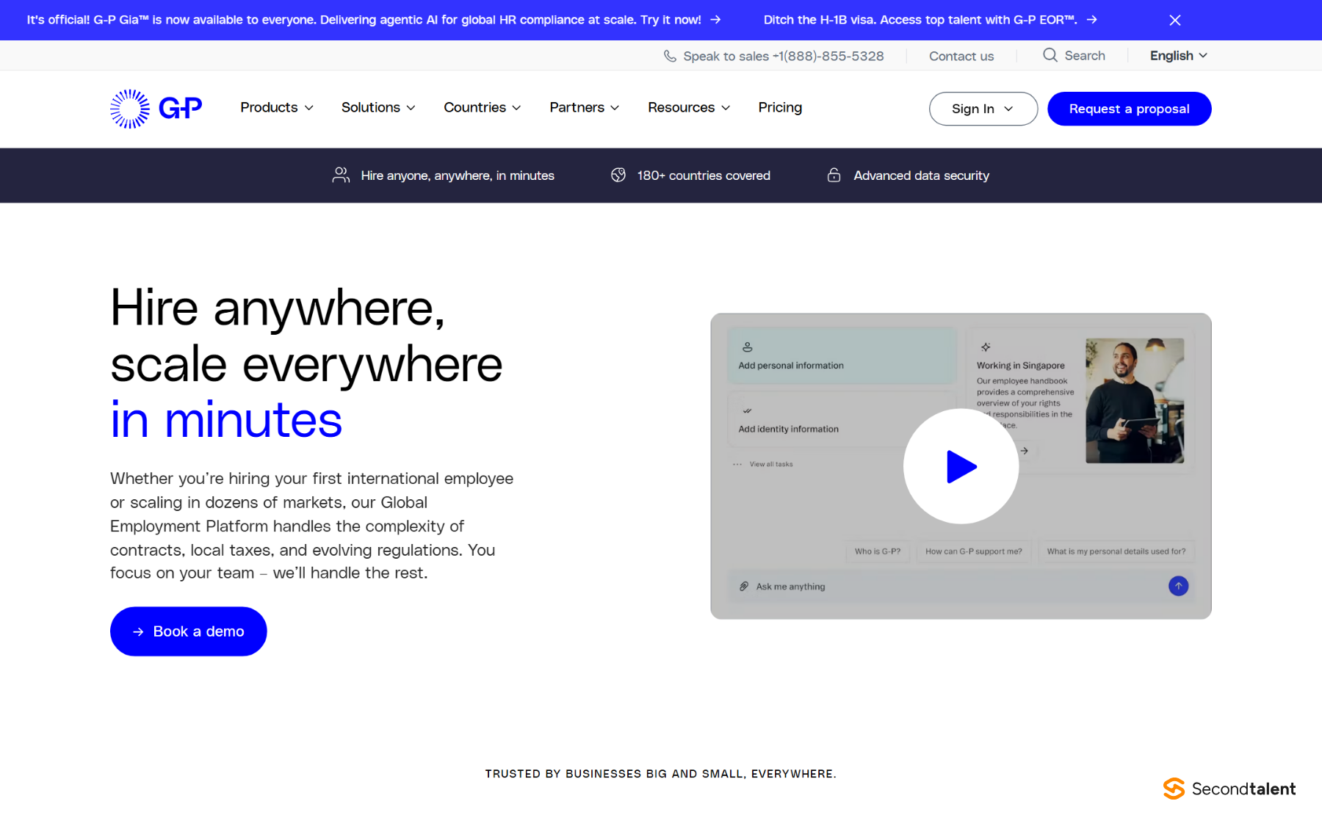Image resolution: width=1322 pixels, height=826 pixels.
Task: Click 'Hire anyone, anywhere, in minutes' text
Action: click(x=458, y=175)
